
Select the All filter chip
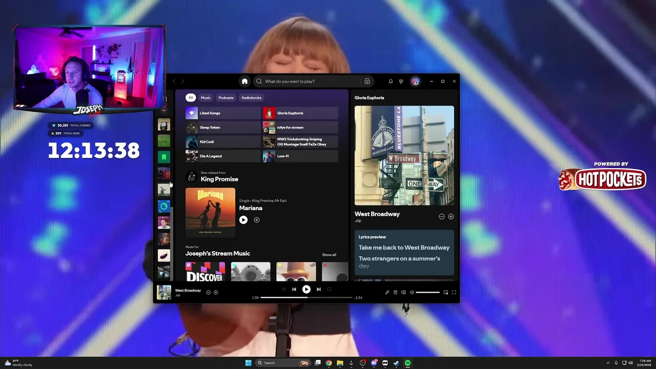190,97
